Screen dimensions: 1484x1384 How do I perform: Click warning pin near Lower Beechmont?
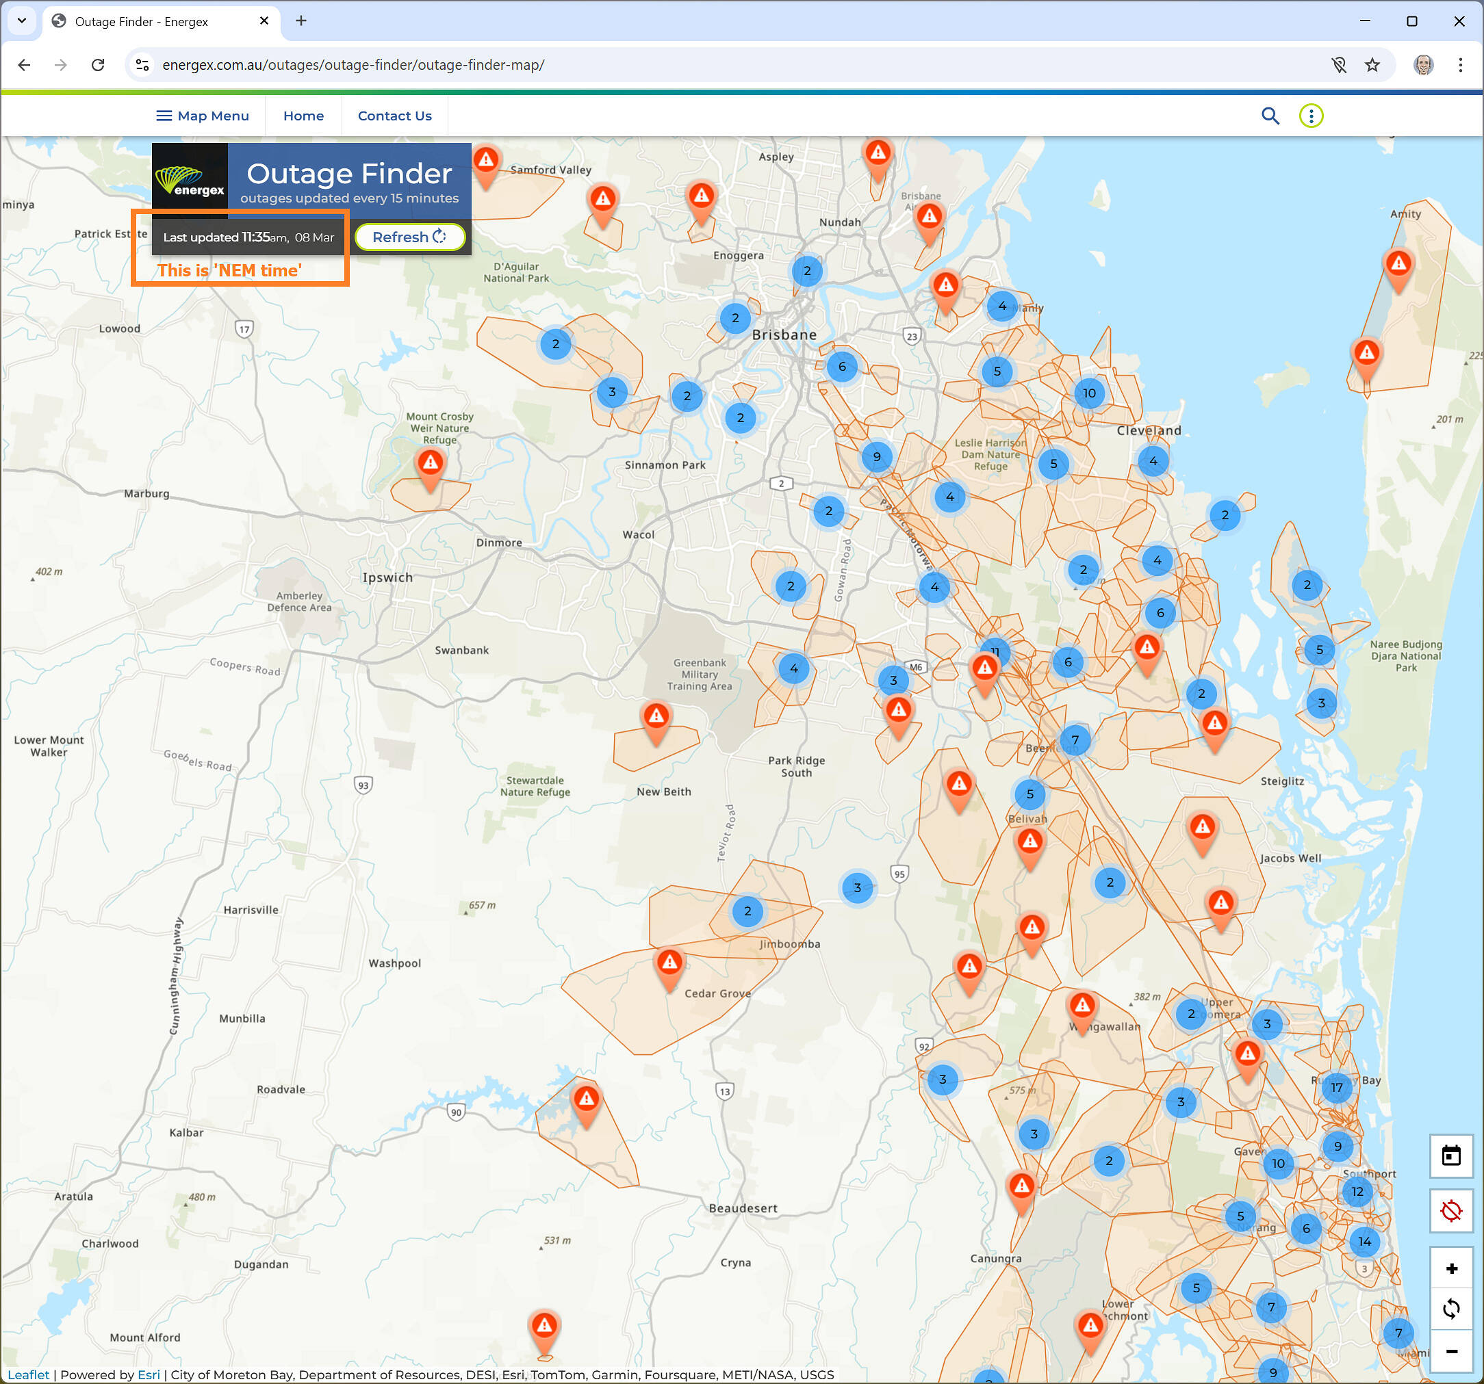coord(1090,1331)
